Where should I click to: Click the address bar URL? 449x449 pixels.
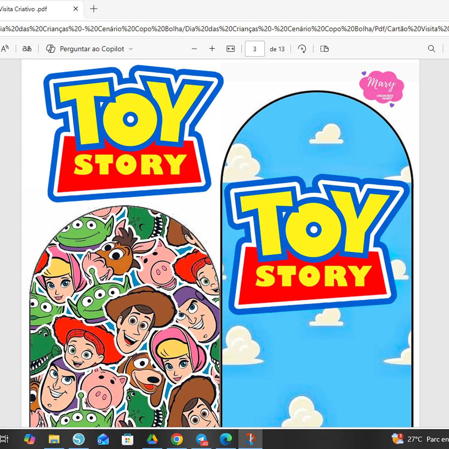(224, 29)
